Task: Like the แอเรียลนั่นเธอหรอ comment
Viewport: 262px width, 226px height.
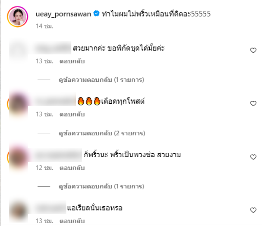Action: (253, 210)
